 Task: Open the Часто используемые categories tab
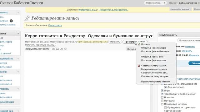[x=188, y=79]
